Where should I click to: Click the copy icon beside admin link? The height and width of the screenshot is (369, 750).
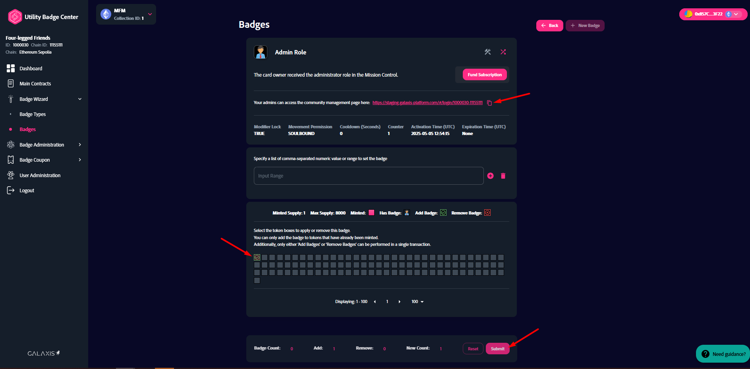point(489,103)
